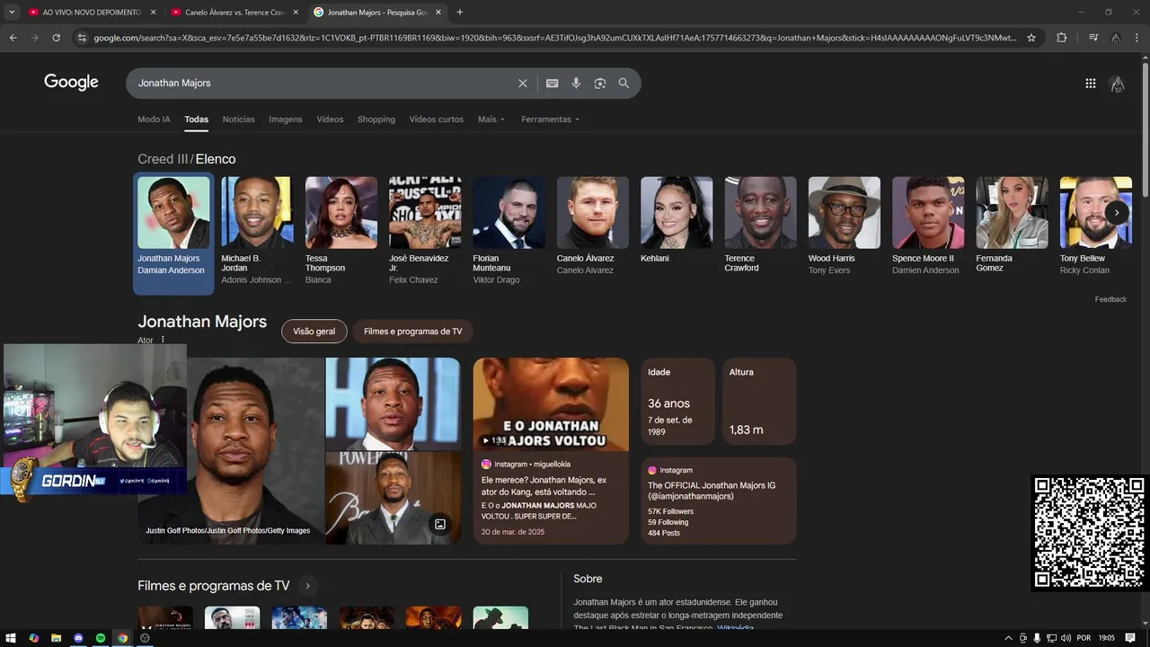View site information icon in address bar
The image size is (1150, 647).
point(82,38)
